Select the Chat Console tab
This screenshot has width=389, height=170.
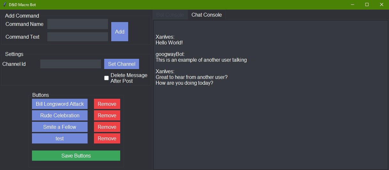point(206,15)
